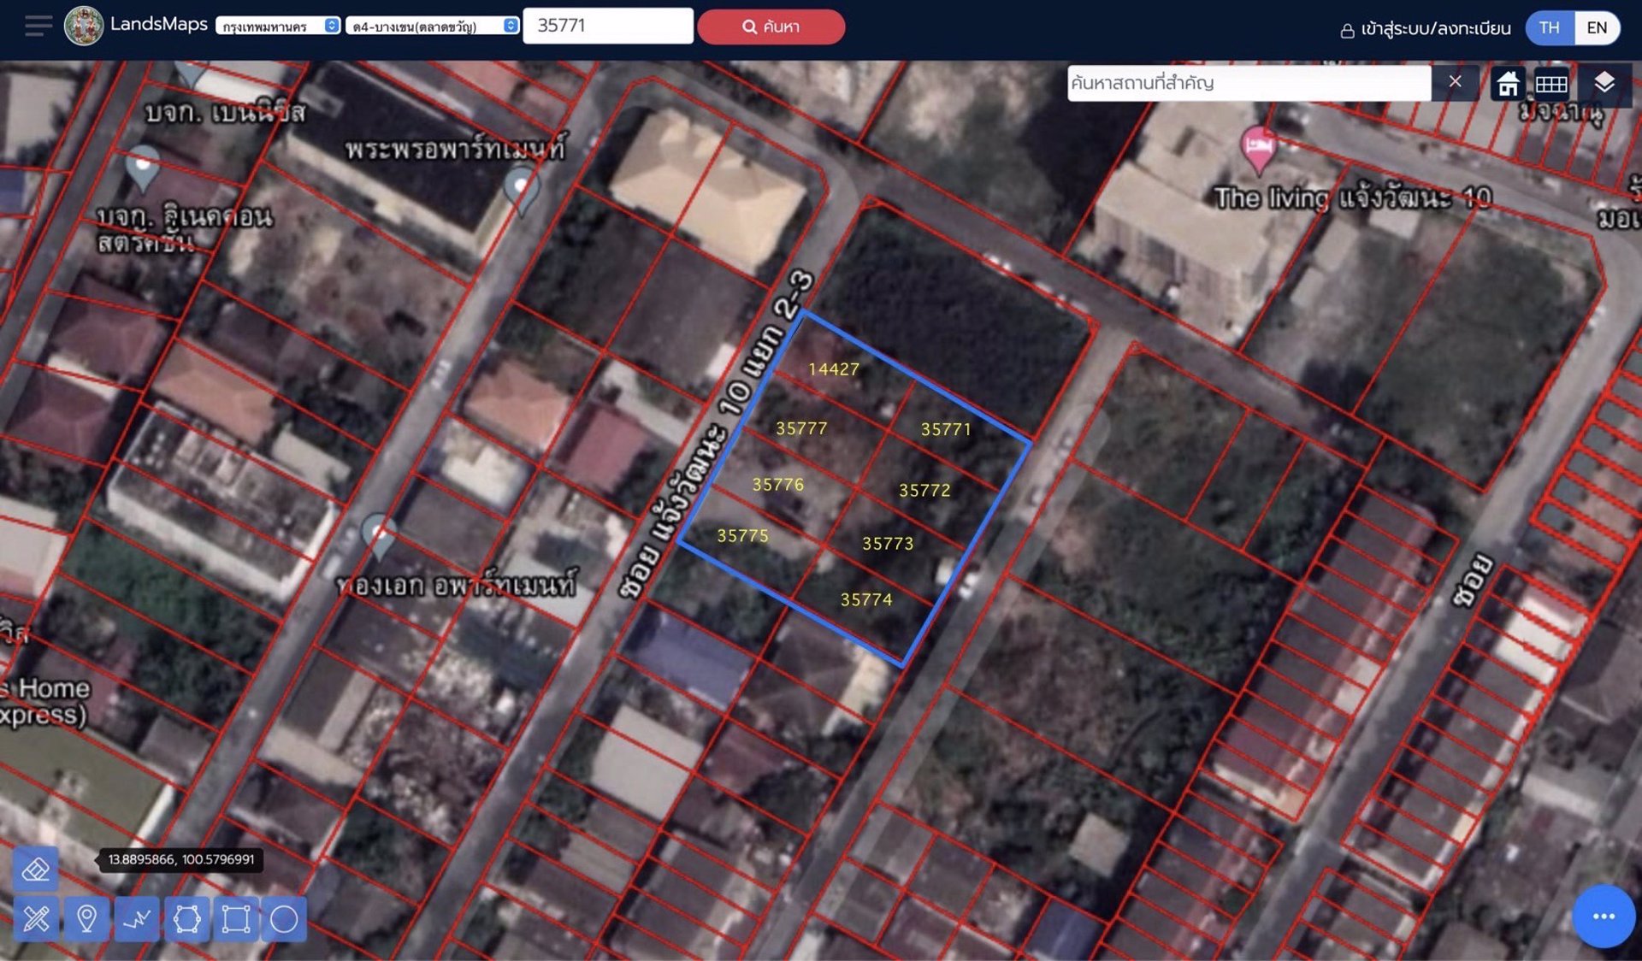Image resolution: width=1642 pixels, height=961 pixels.
Task: Select the location pin marker tool
Action: [x=86, y=919]
